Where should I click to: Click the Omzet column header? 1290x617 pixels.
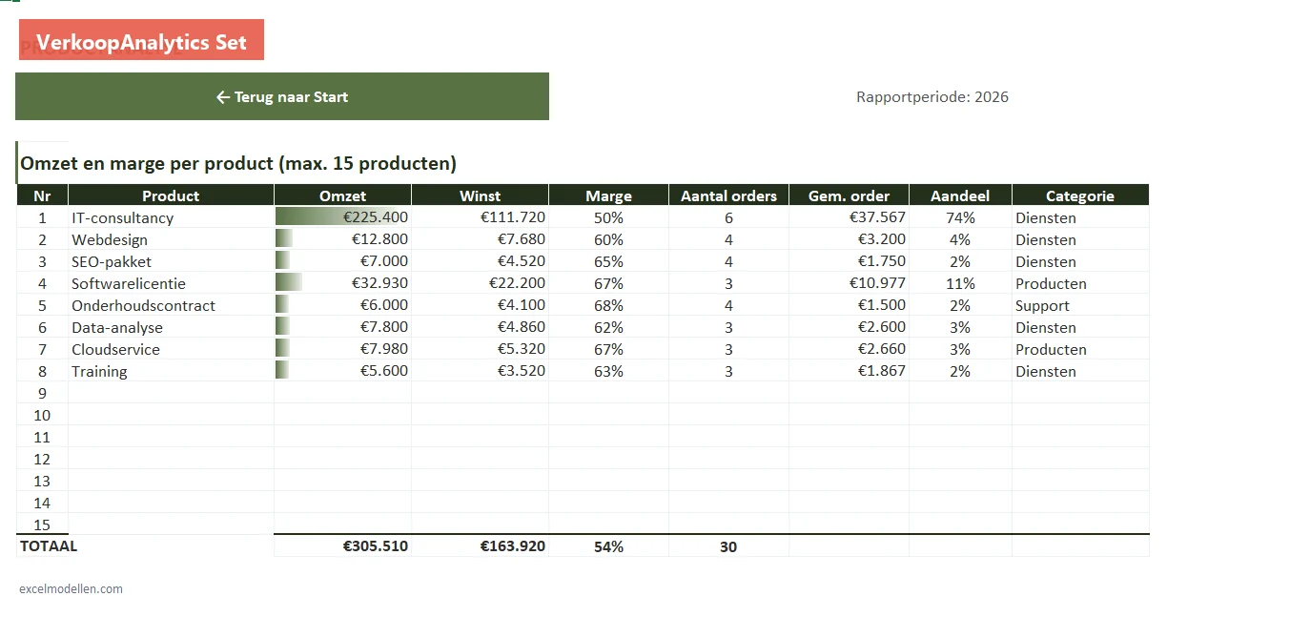(x=342, y=195)
